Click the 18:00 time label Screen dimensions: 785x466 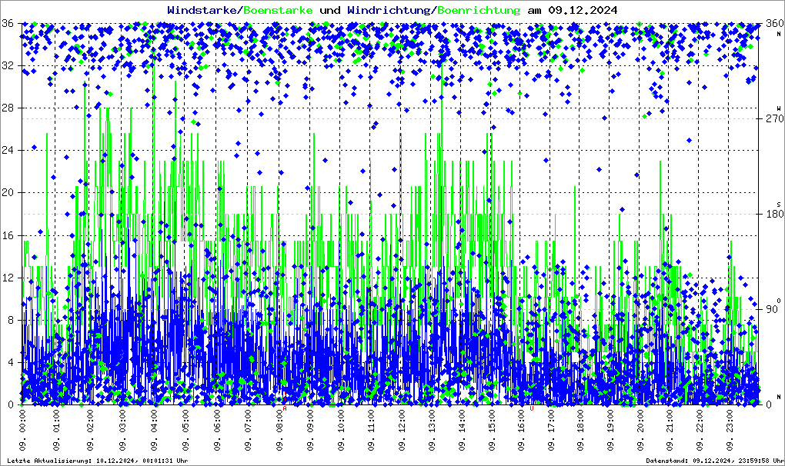coord(580,430)
